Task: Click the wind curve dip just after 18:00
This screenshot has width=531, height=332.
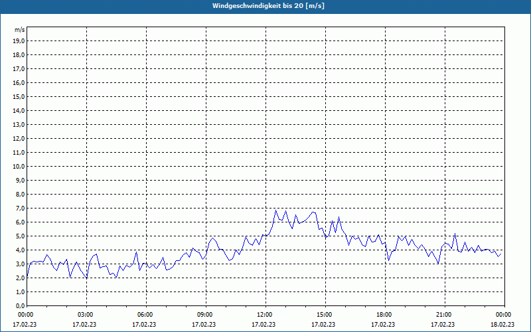Action: (x=388, y=260)
